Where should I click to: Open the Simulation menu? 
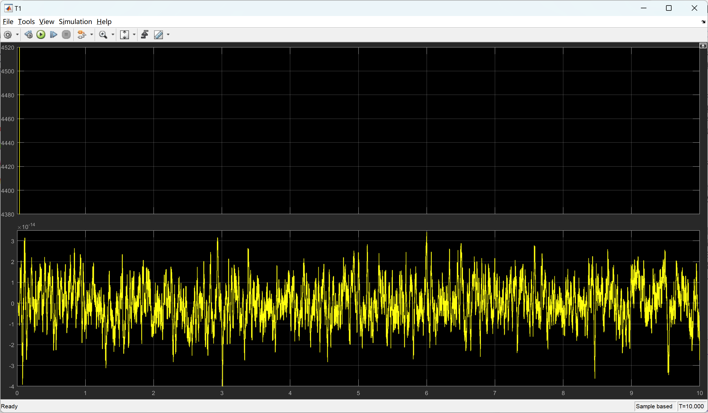tap(75, 22)
